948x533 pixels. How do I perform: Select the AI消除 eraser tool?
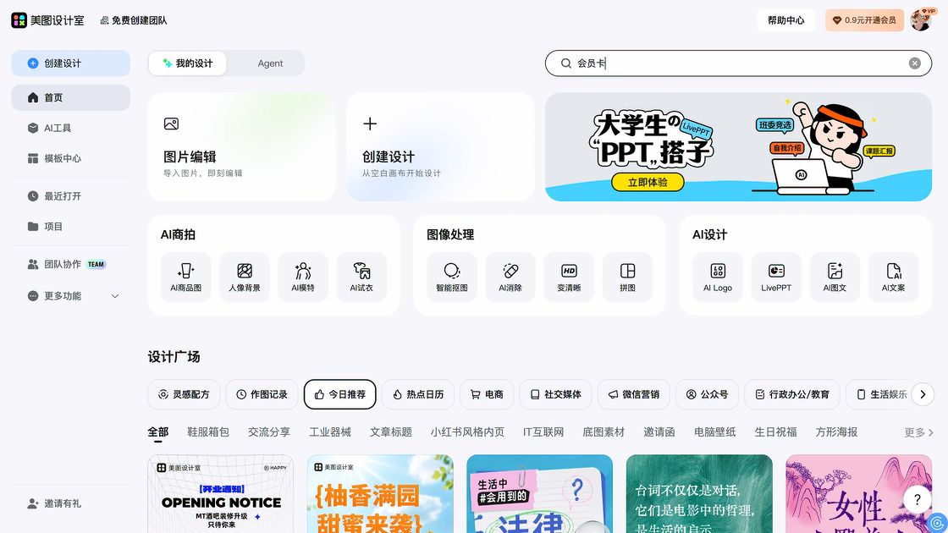point(510,277)
